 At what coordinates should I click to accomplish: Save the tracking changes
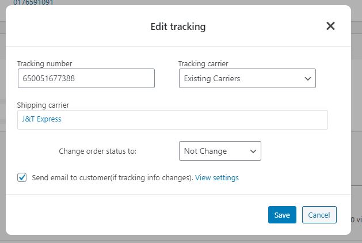[282, 215]
